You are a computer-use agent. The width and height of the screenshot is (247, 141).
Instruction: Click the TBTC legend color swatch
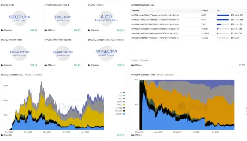click(124, 99)
